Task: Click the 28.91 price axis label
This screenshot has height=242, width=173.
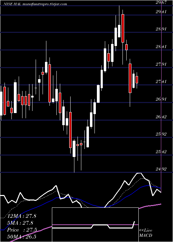Action: click(x=161, y=29)
